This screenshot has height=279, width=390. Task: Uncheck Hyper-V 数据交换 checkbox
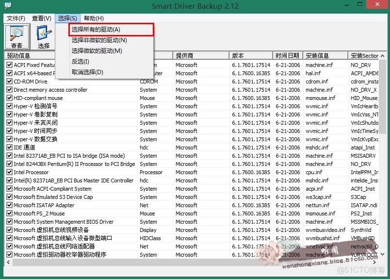click(x=9, y=139)
